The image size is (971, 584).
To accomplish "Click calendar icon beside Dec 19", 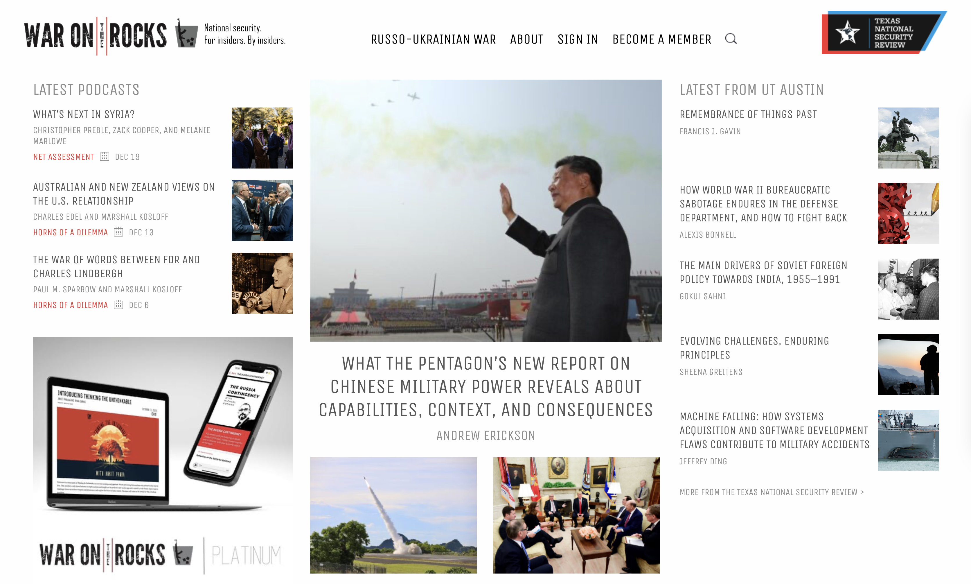I will [104, 157].
